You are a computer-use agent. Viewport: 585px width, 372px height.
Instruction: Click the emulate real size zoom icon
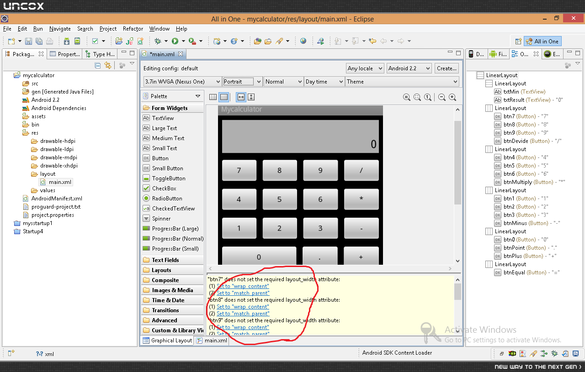point(407,97)
